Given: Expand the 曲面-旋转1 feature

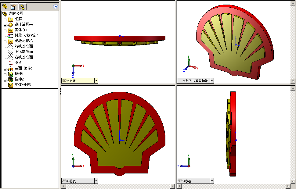Looking at the screenshot, I should tap(5, 69).
